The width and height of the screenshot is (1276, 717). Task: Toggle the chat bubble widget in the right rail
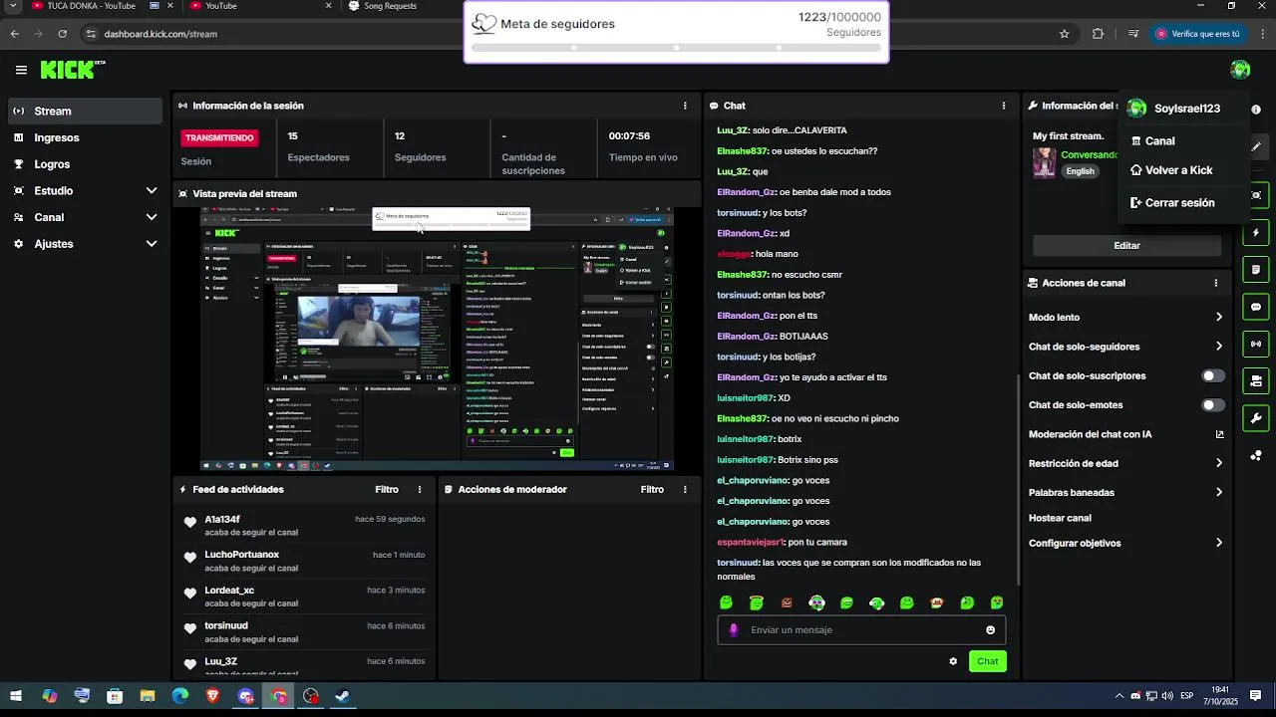(1256, 307)
